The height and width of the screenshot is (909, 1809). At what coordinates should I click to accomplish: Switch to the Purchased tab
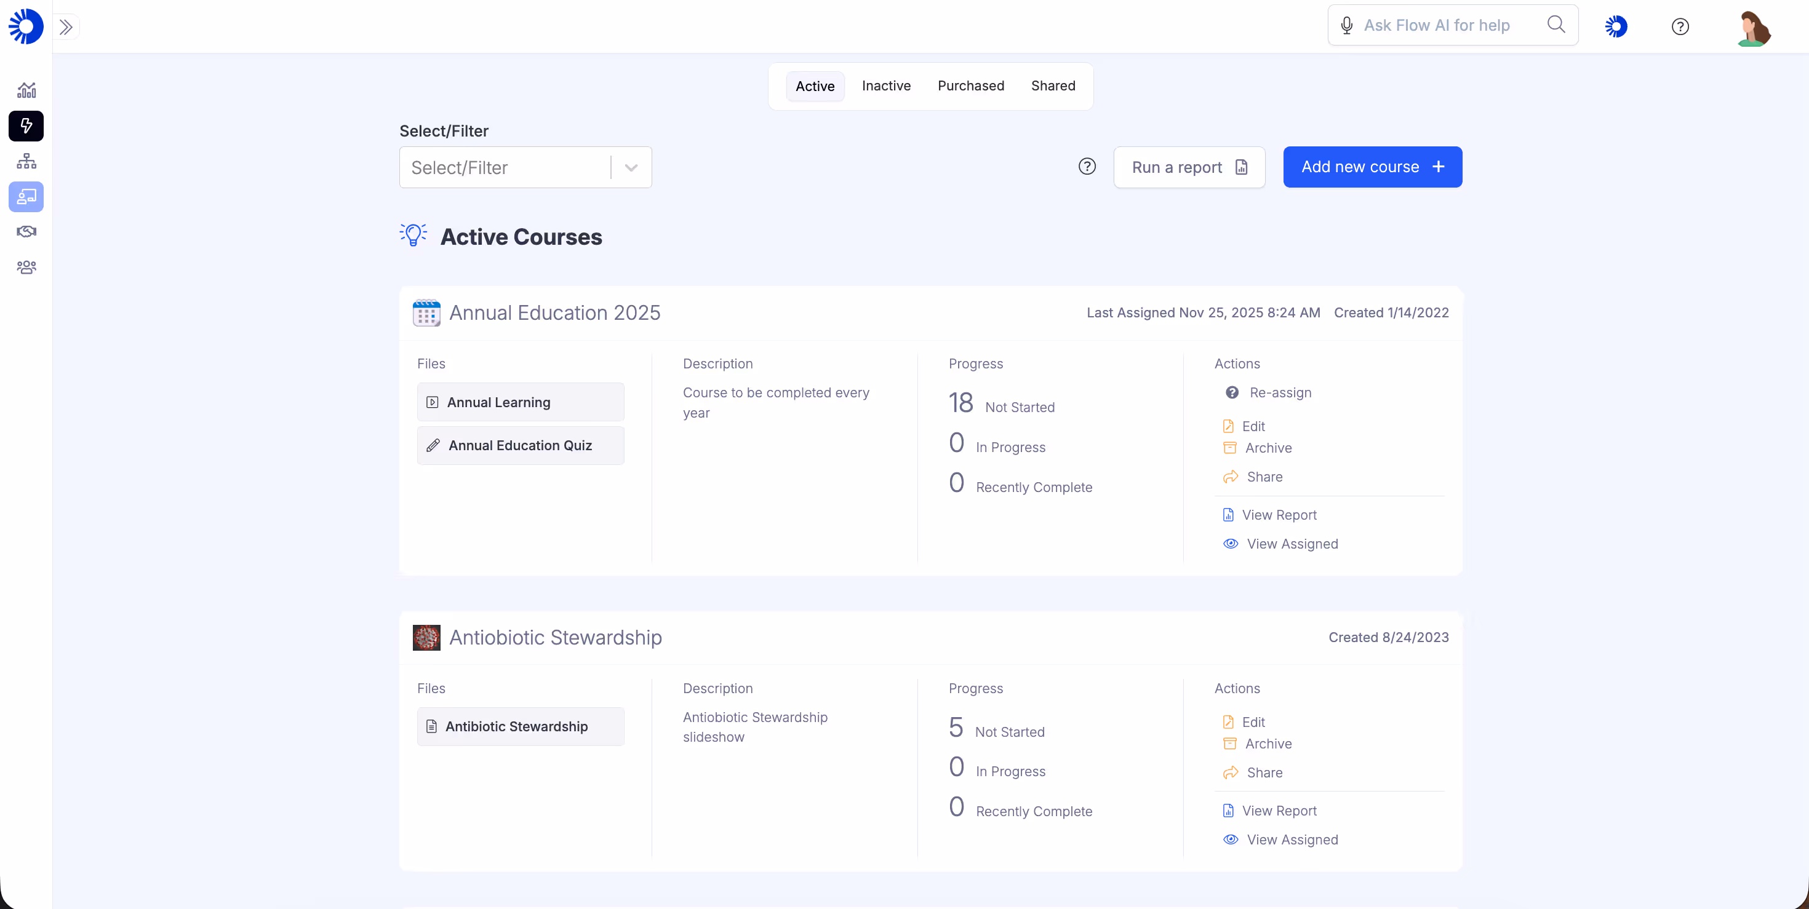[971, 85]
